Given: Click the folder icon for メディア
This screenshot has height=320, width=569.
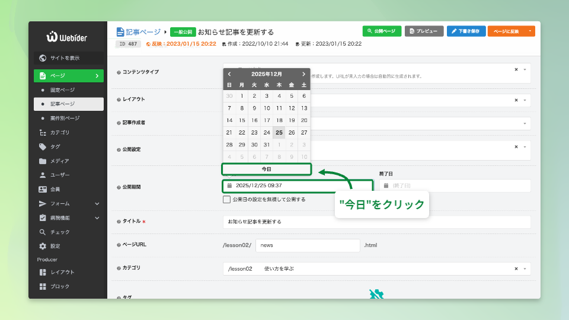Looking at the screenshot, I should pos(43,161).
